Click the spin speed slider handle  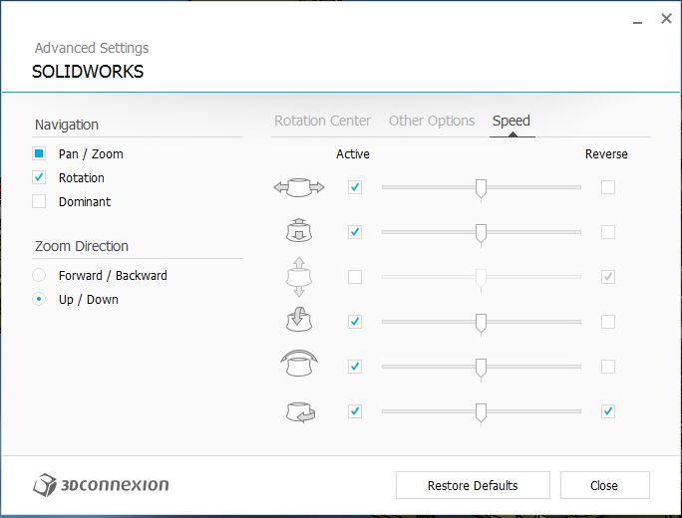coord(481,413)
